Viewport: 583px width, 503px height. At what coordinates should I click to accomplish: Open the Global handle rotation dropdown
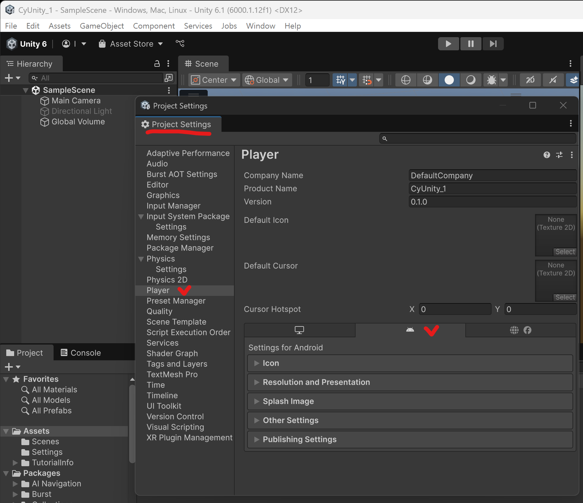267,80
